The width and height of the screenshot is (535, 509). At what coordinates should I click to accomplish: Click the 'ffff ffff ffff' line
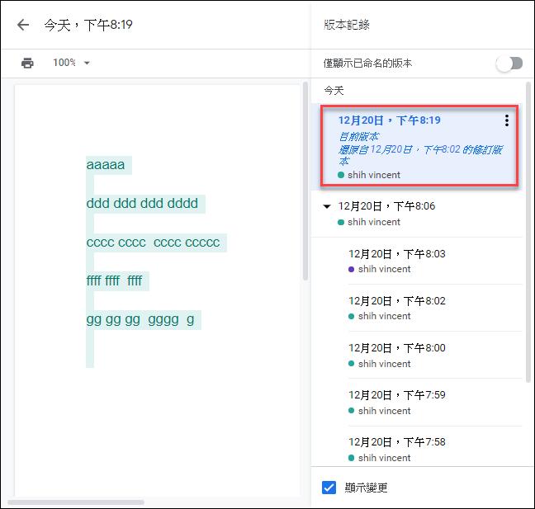point(114,281)
